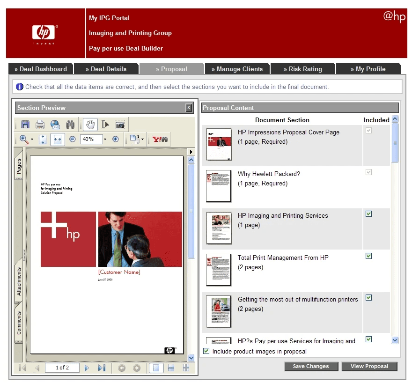Select the multifunction printers section thumbnail

click(x=219, y=311)
